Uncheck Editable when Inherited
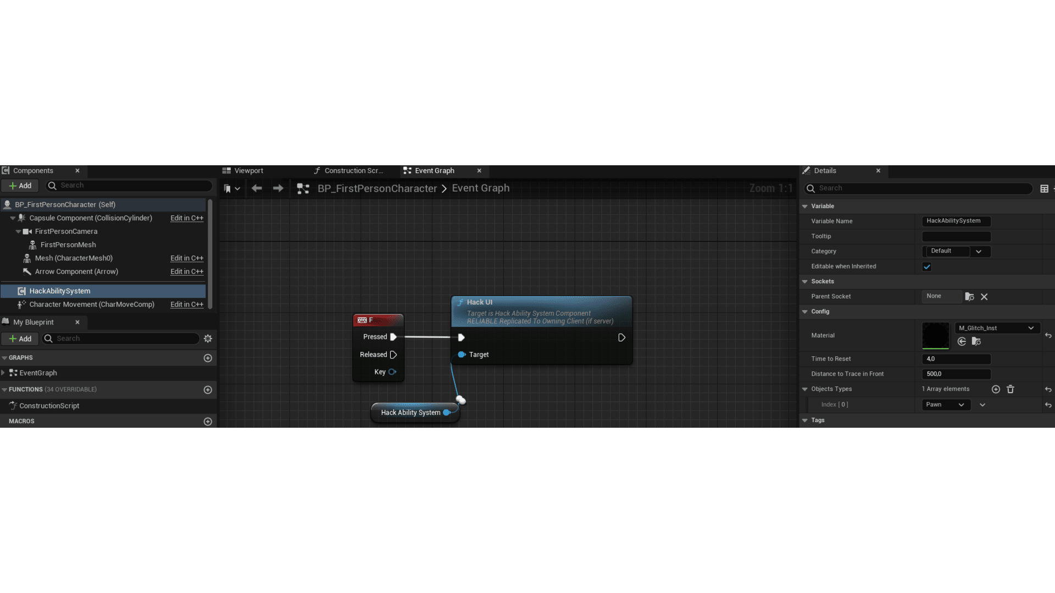 tap(926, 266)
